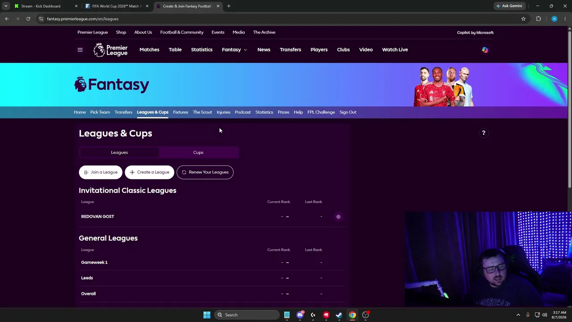Open the Leeds league
Viewport: 572px width, 322px height.
tap(87, 278)
